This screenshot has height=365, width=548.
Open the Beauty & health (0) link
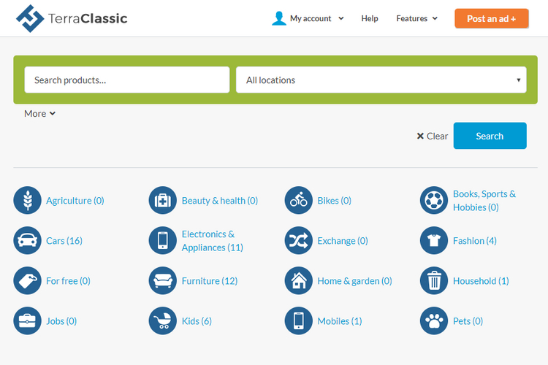219,201
